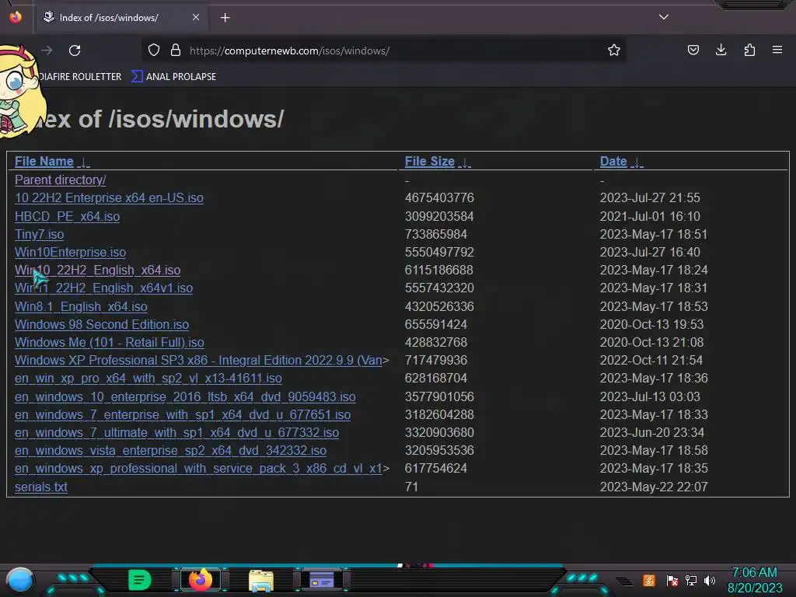Expand the list all tabs chevron

pos(664,17)
